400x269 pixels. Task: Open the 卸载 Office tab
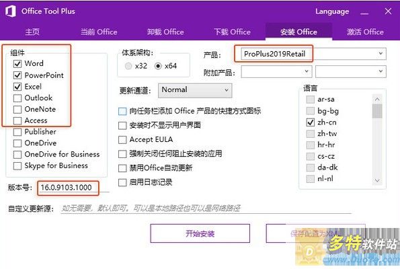click(x=165, y=32)
